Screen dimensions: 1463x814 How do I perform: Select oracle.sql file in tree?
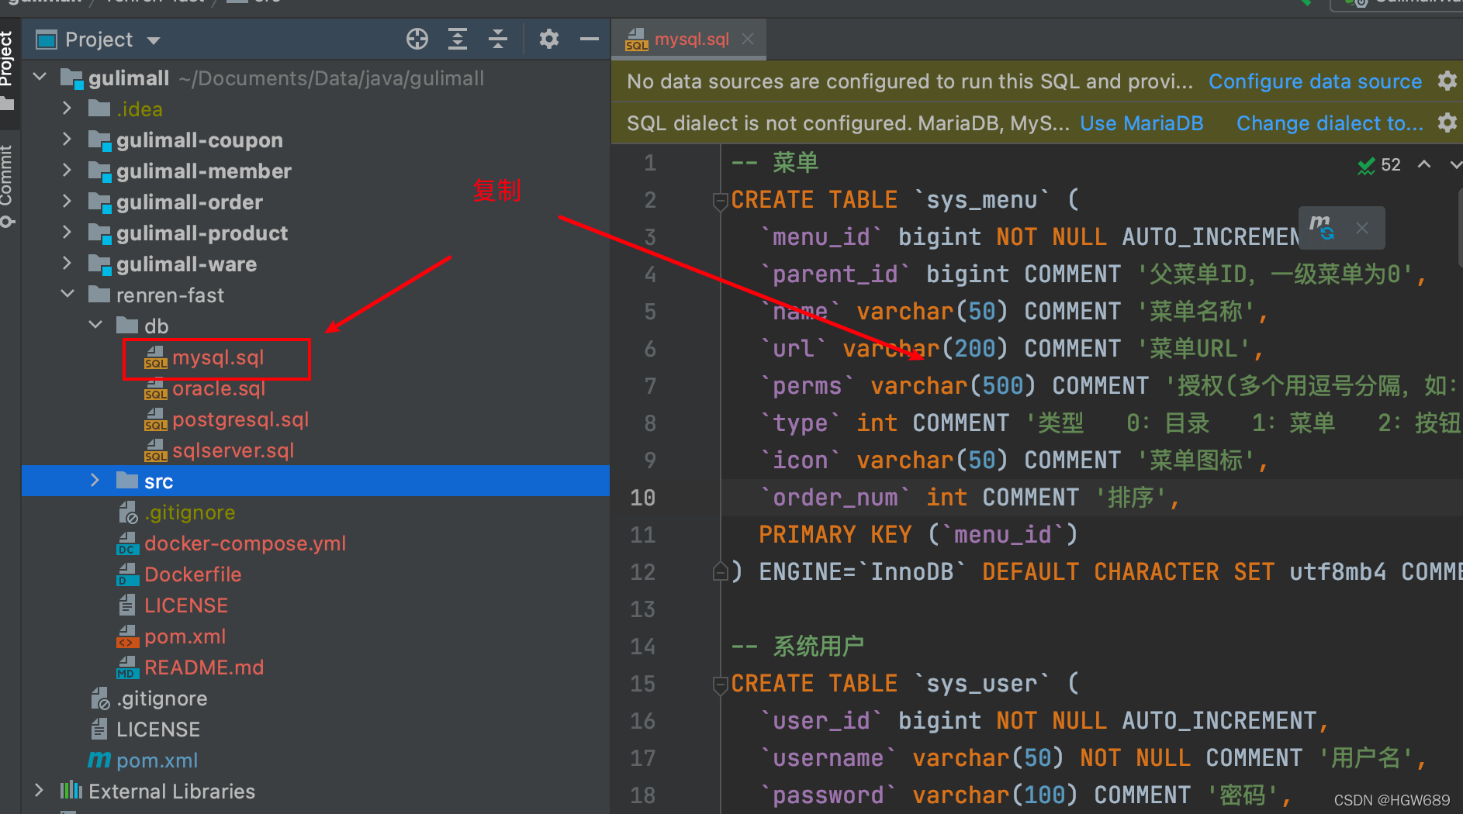(x=219, y=388)
